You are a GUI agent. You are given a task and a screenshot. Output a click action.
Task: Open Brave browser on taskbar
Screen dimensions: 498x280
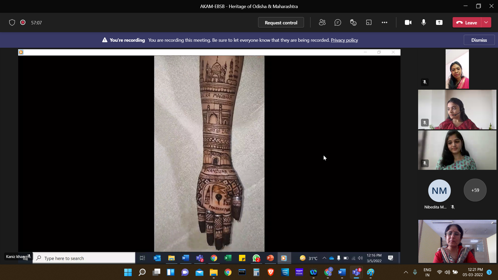tap(271, 272)
